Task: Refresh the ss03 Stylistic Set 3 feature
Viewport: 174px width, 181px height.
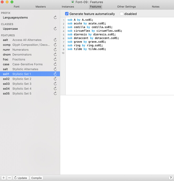Action: [x=55, y=84]
